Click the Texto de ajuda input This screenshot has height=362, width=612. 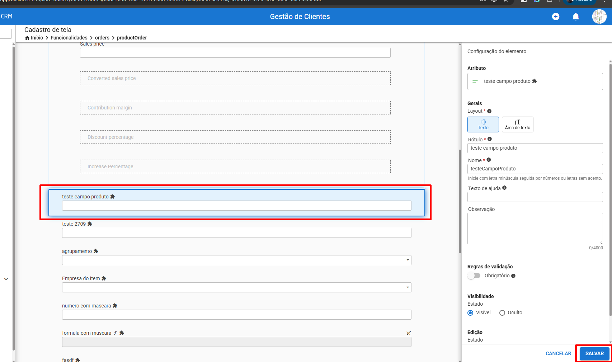click(x=535, y=197)
